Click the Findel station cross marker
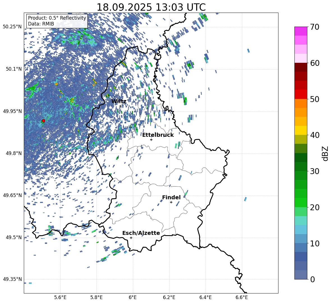Screen dimensions: 332x303 point(171,202)
